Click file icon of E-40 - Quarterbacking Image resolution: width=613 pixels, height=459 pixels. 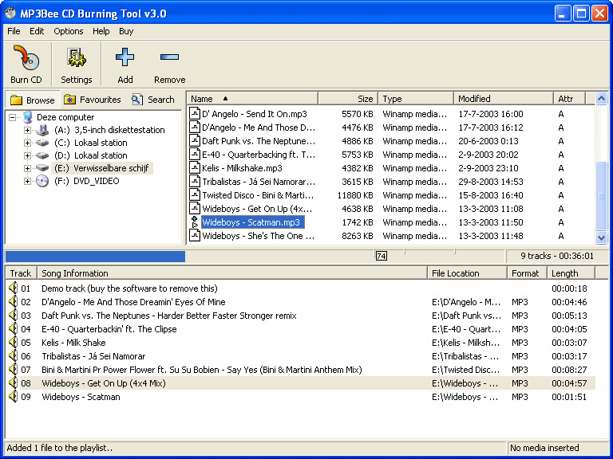click(x=195, y=154)
